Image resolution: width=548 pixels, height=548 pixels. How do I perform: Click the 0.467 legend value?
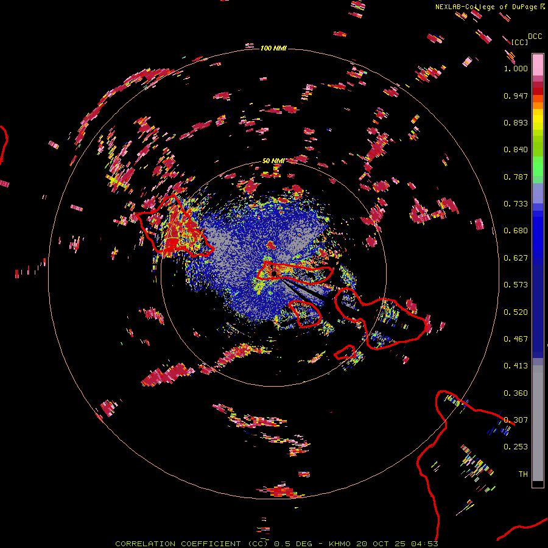(x=516, y=339)
